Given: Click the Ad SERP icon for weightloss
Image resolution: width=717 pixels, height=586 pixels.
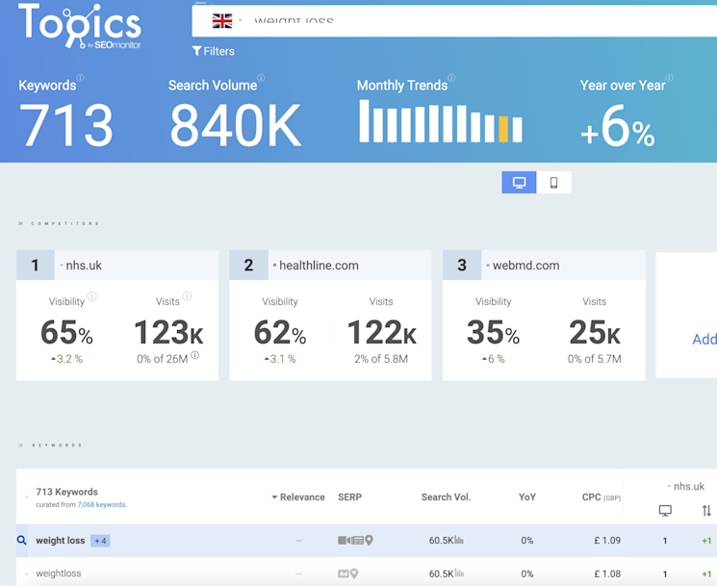Looking at the screenshot, I should coord(344,573).
